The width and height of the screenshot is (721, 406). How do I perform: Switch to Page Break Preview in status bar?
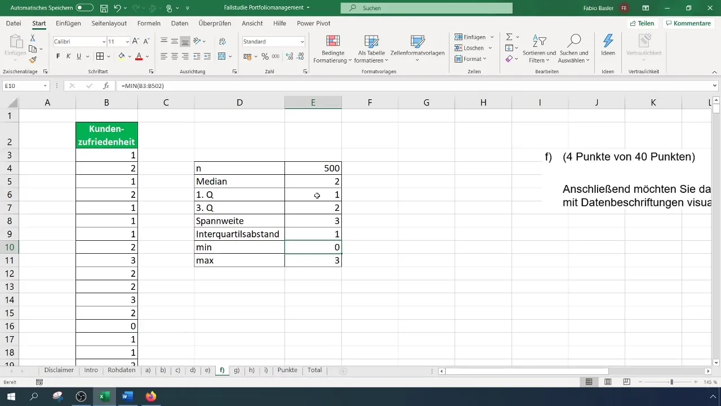(626, 382)
